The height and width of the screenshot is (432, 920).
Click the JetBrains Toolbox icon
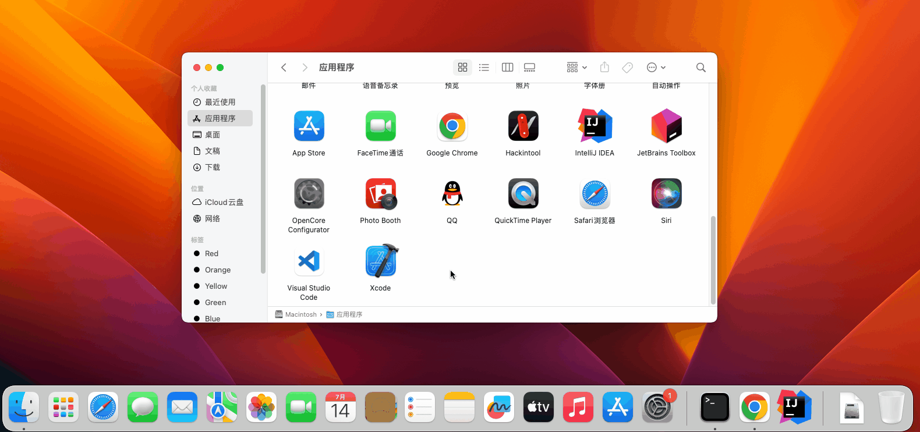666,126
